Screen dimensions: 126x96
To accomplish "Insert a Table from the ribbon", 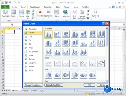I will pos(13,13).
